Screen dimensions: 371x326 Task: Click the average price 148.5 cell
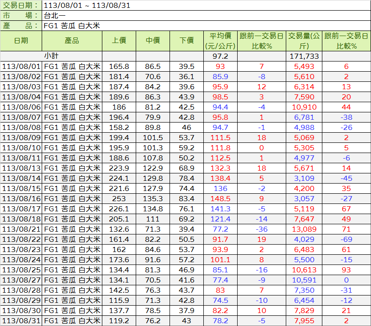pyautogui.click(x=220, y=198)
